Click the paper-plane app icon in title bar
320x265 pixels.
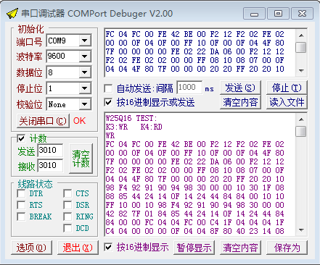coord(12,14)
